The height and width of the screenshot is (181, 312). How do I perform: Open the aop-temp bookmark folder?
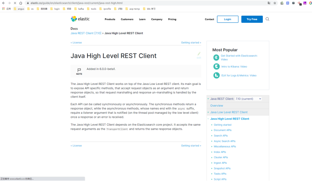133,9
